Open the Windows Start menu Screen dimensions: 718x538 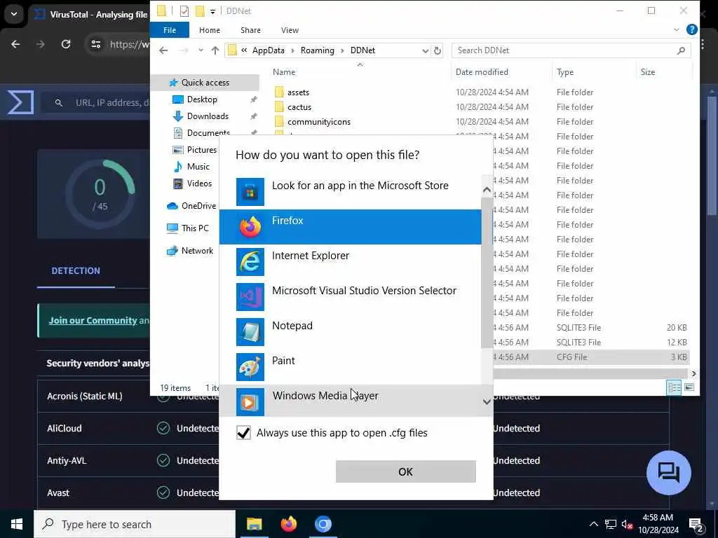coord(17,524)
